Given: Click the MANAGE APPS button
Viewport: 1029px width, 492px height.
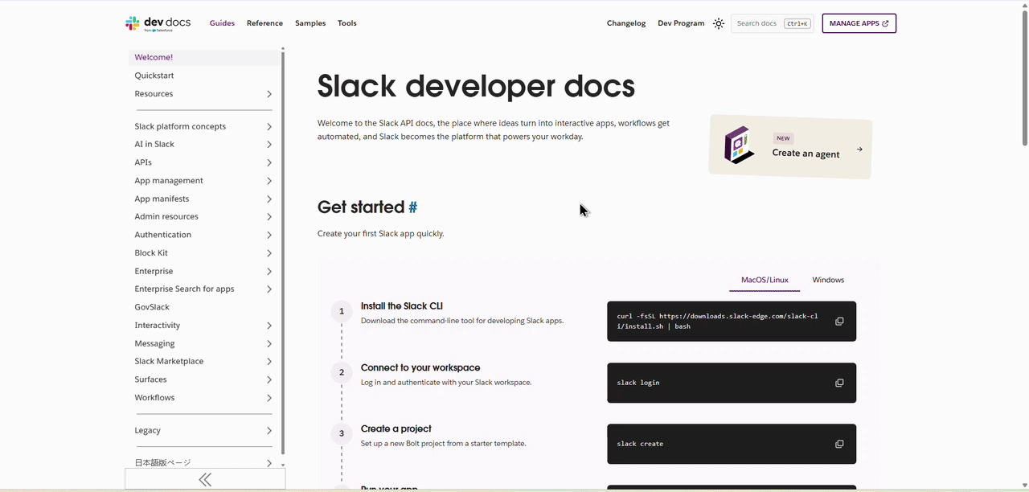Looking at the screenshot, I should 859,23.
